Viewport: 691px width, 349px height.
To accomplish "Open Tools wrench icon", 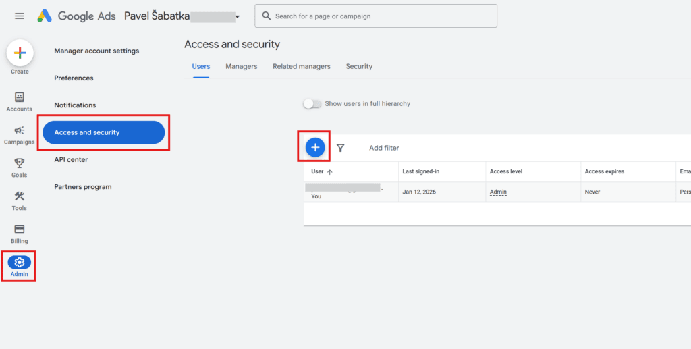I will coord(20,196).
